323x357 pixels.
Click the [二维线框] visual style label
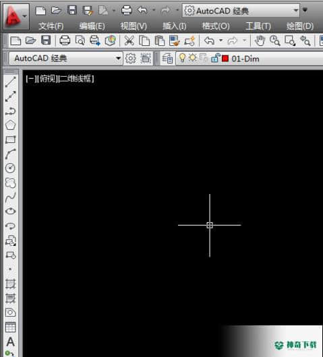[x=77, y=79]
